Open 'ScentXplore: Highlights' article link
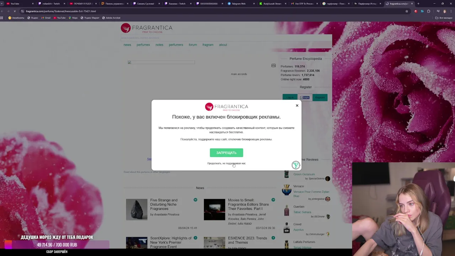The height and width of the screenshot is (256, 455). (x=171, y=242)
